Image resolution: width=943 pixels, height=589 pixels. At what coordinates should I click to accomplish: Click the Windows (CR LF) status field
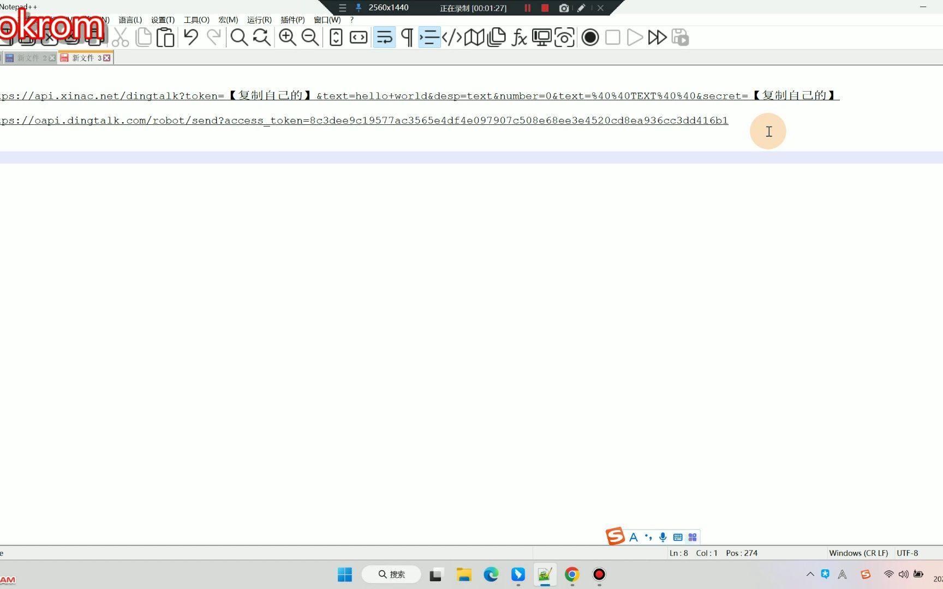click(x=858, y=553)
